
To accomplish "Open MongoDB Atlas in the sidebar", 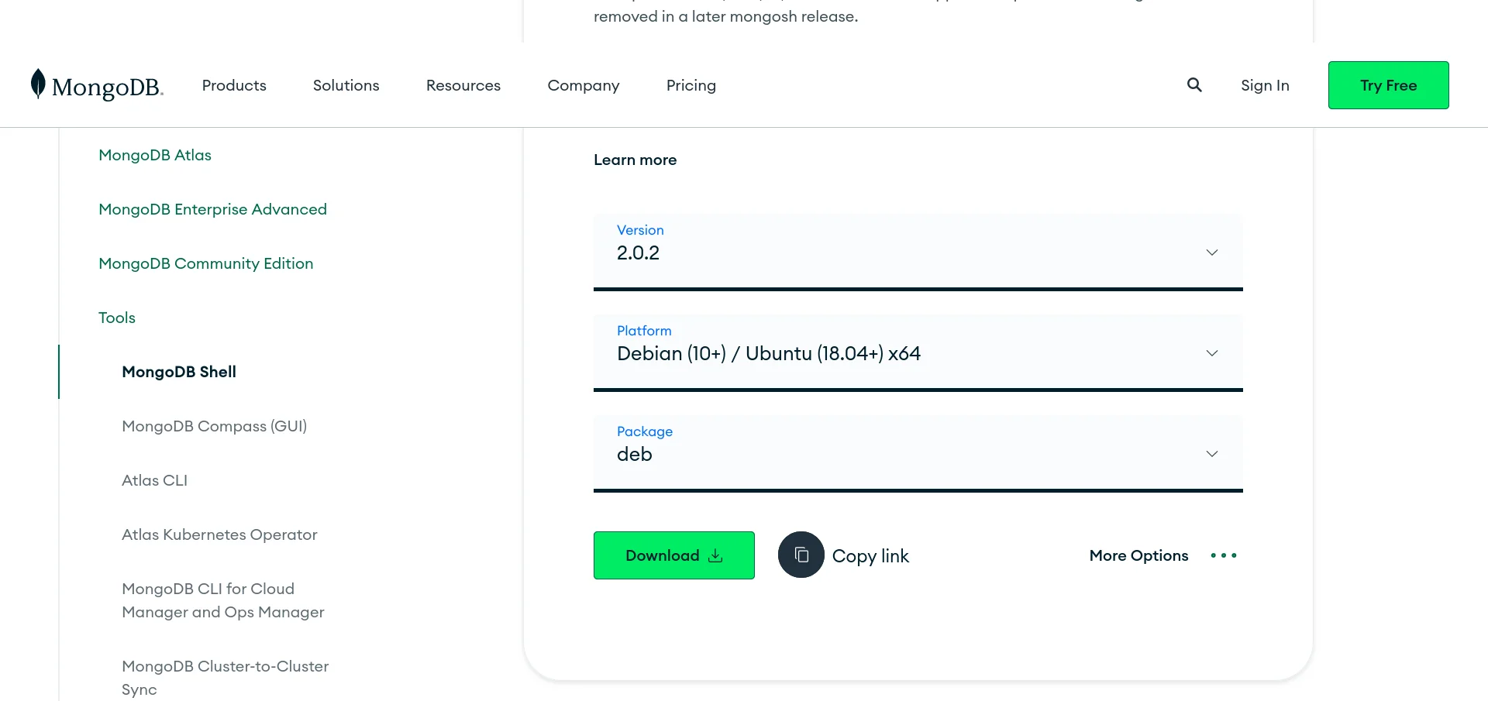I will click(155, 155).
